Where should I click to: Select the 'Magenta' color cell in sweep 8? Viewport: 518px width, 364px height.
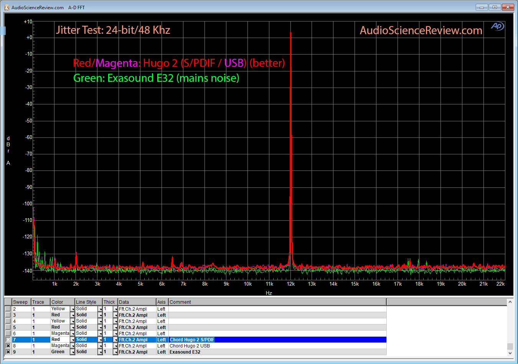pos(60,346)
